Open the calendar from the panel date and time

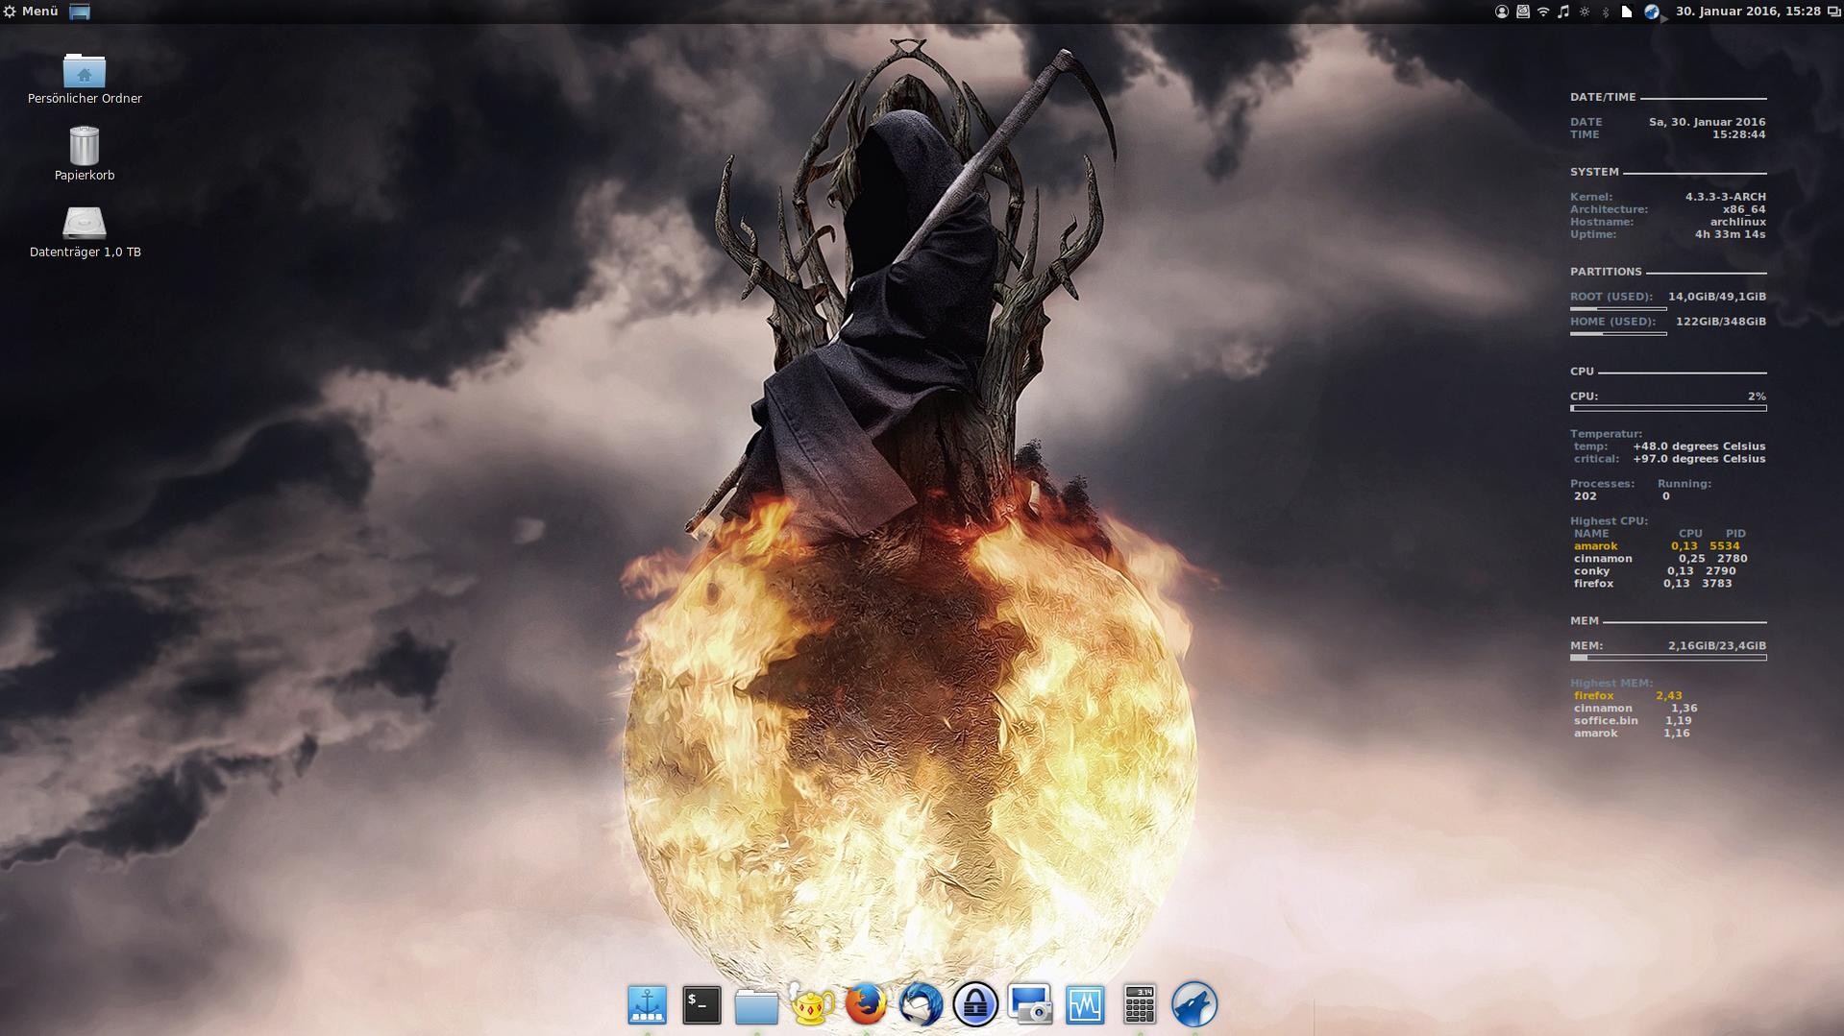click(1748, 12)
